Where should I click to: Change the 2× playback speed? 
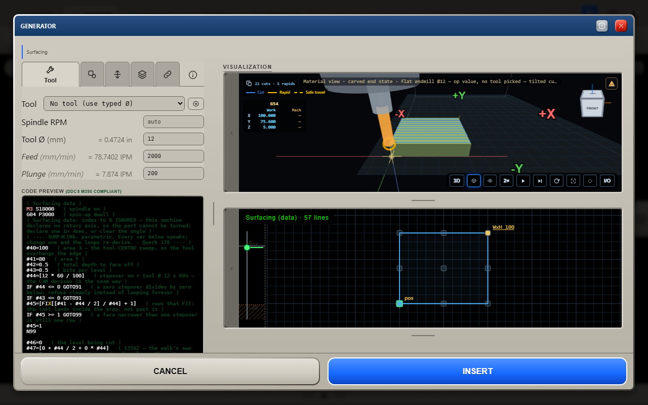point(506,181)
